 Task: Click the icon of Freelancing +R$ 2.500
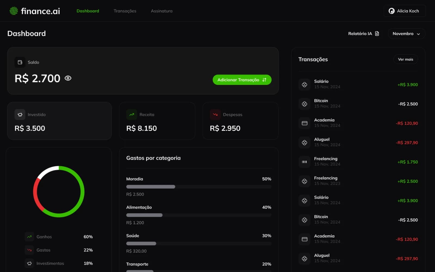tap(304, 181)
